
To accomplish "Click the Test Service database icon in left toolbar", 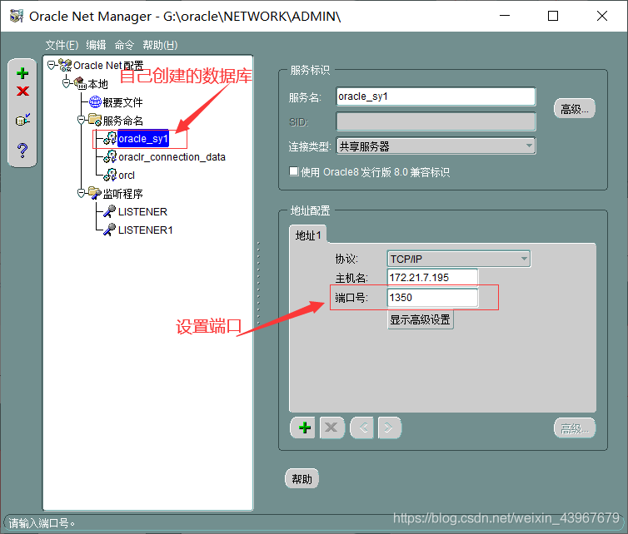I will point(22,119).
